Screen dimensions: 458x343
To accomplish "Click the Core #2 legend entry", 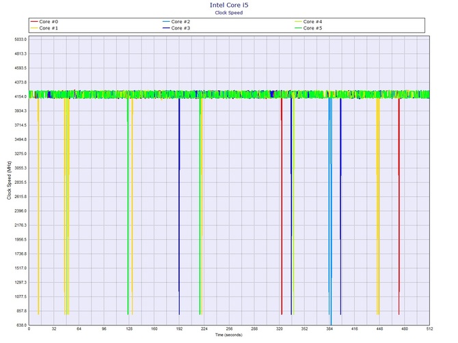I will point(176,22).
